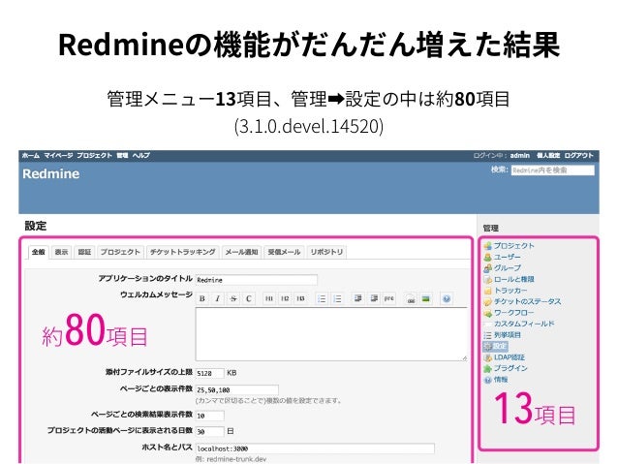Apply strikethrough formatting in editor toolbar
This screenshot has height=464, width=618.
(x=233, y=298)
